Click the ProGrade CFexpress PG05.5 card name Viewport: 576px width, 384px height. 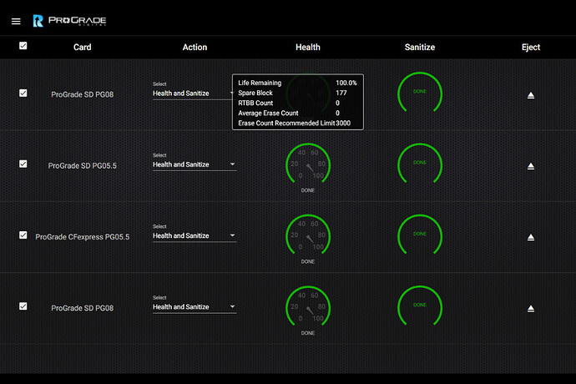click(x=83, y=237)
